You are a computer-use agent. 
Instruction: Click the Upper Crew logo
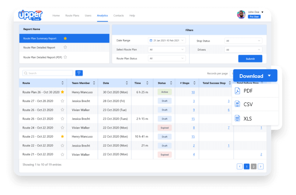click(30, 15)
